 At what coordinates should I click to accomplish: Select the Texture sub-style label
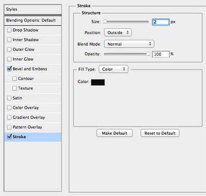point(25,88)
